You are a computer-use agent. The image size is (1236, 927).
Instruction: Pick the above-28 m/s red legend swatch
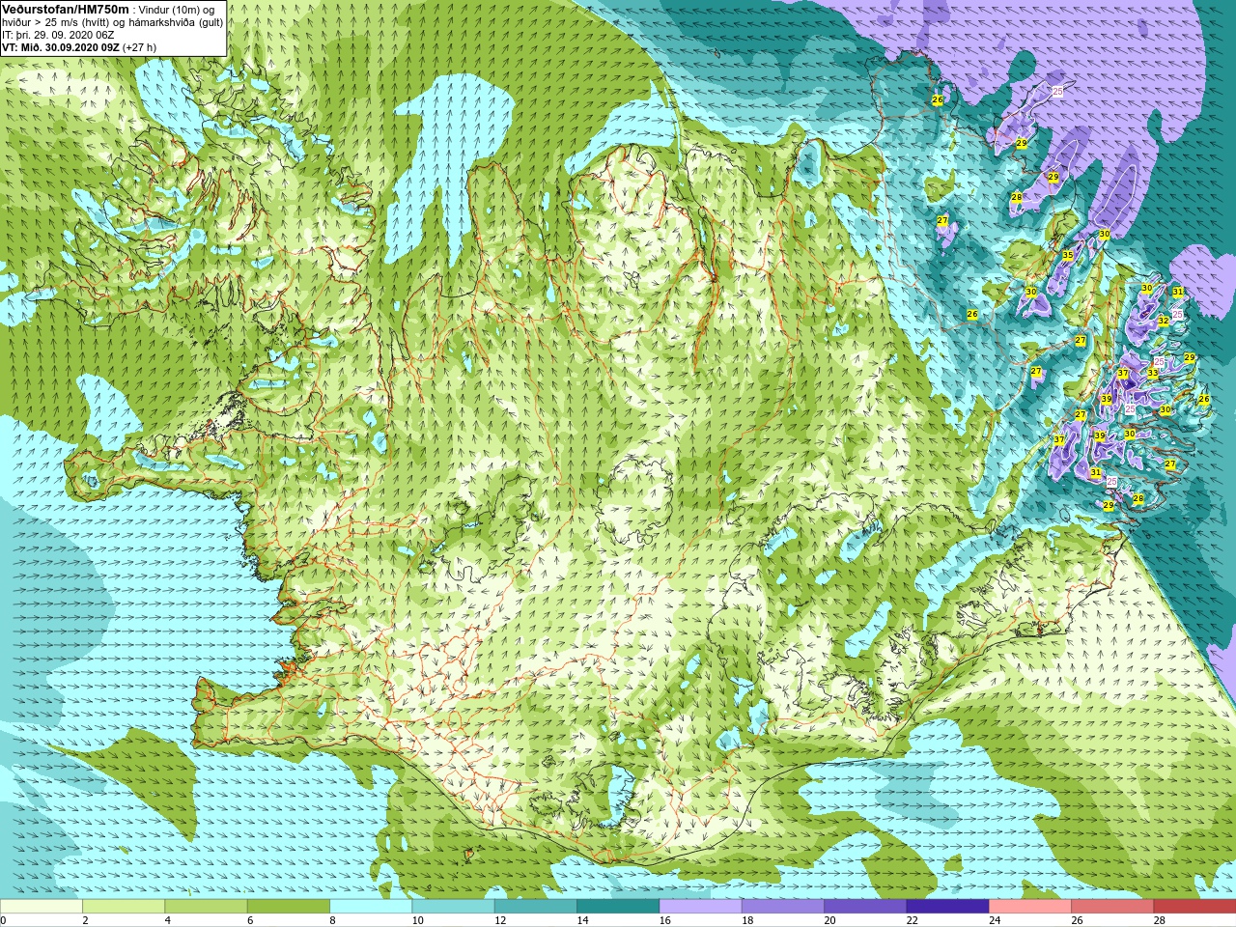click(1194, 907)
